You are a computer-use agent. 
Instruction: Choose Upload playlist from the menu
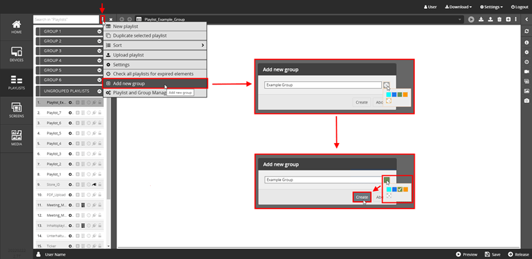pos(155,55)
